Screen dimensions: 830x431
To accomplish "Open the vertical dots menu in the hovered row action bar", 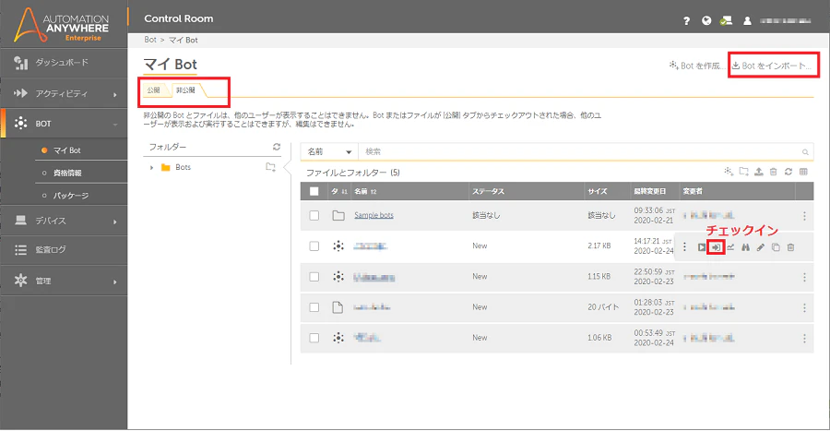I will point(684,247).
